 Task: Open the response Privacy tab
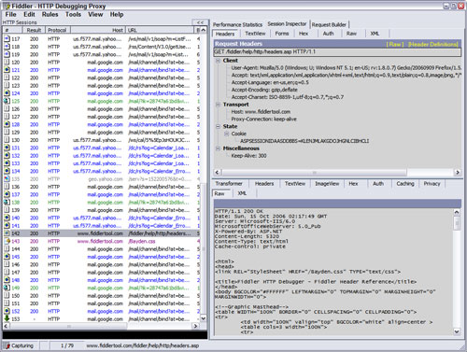[x=432, y=184]
